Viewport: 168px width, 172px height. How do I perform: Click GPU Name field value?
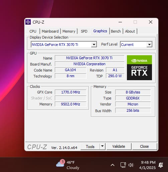tap(90, 58)
